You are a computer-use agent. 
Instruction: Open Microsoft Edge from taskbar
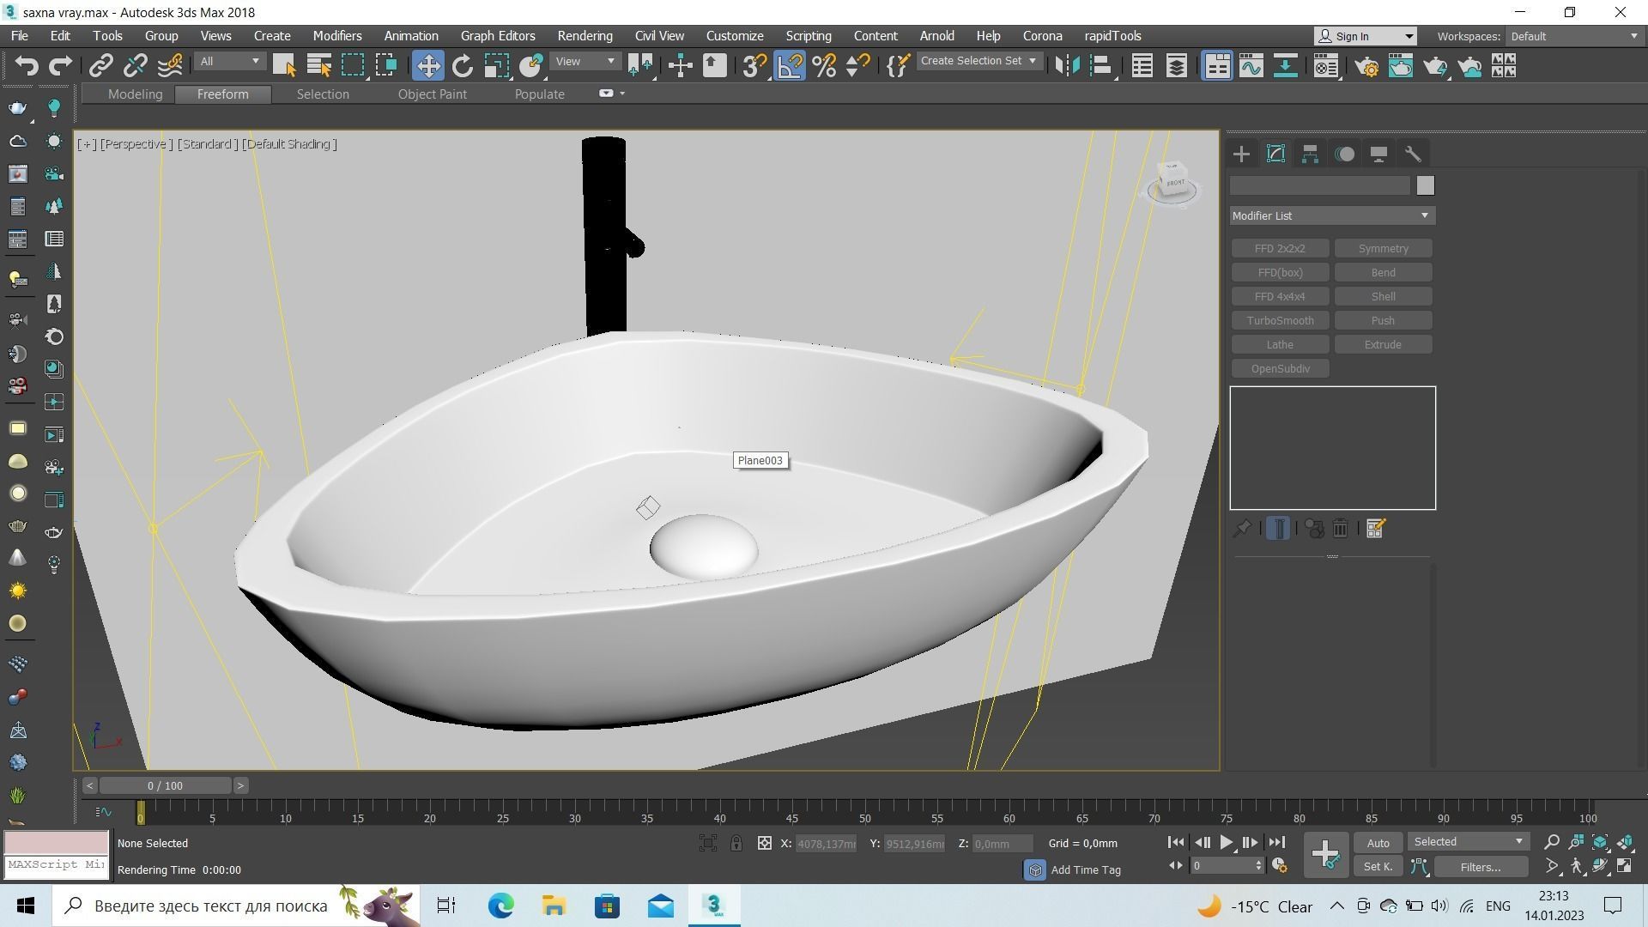pyautogui.click(x=500, y=906)
